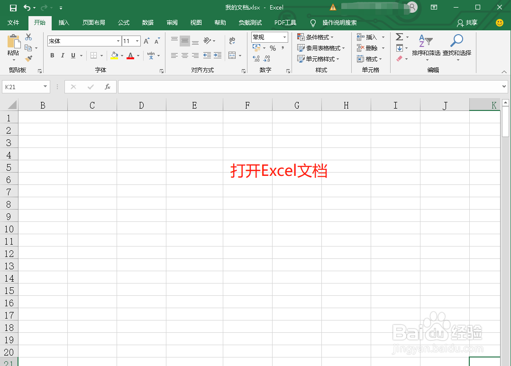Click the text orientation icon
511x366 pixels.
click(207, 41)
